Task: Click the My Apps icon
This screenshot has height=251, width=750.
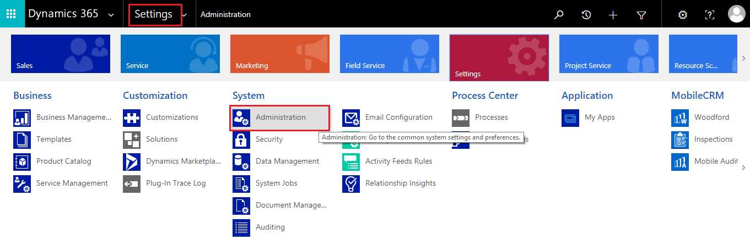Action: coord(570,118)
